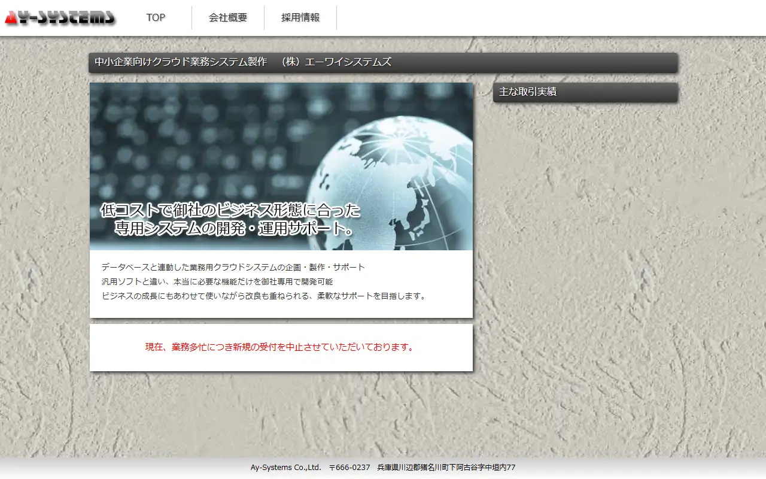Click the 中小企業向けクラウド業務システム製作 heading

383,63
